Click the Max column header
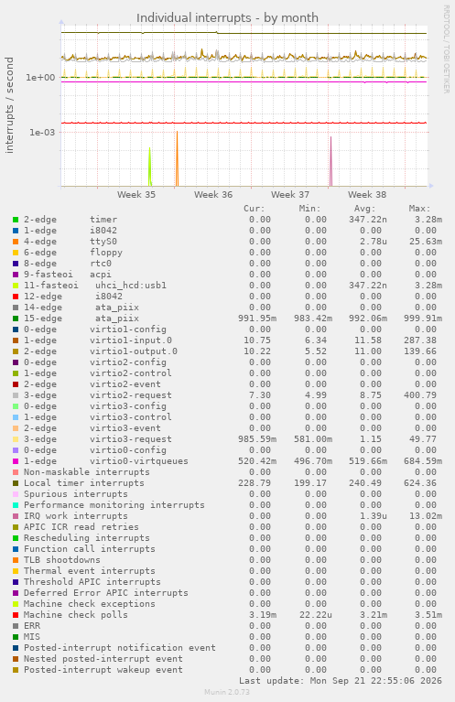455x702 pixels. (419, 209)
